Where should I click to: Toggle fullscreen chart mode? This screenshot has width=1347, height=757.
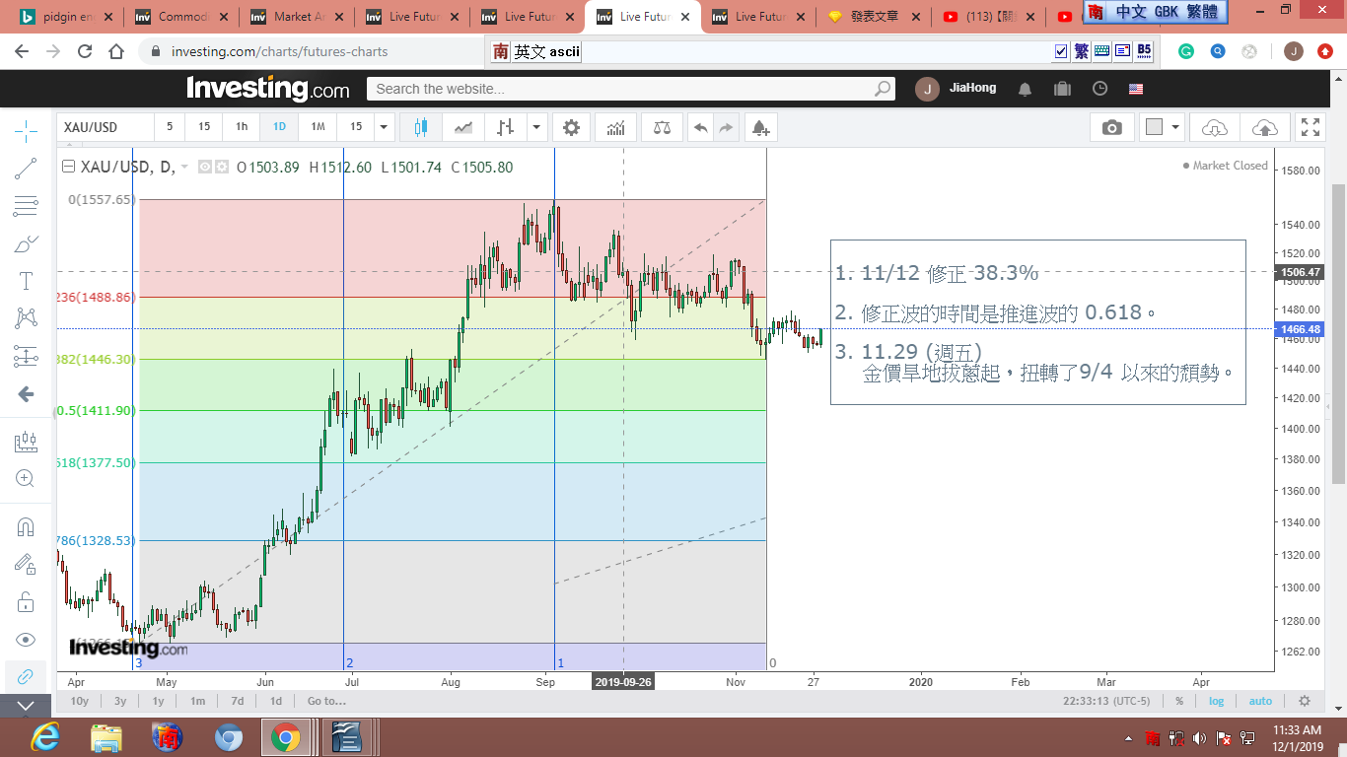pyautogui.click(x=1311, y=127)
